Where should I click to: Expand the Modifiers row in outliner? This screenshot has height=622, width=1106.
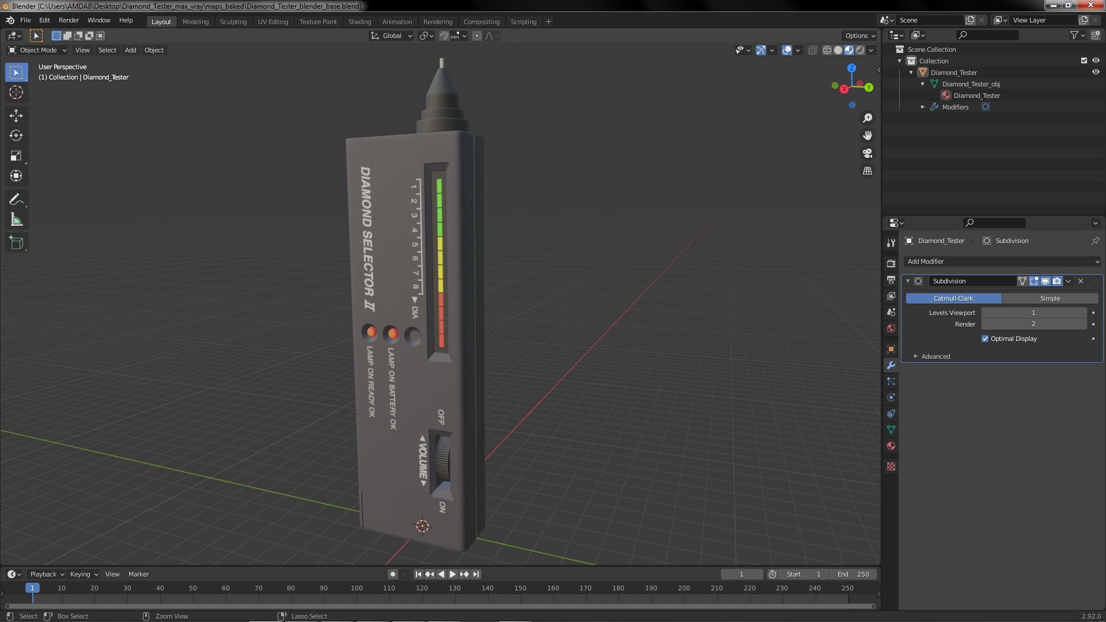(x=922, y=107)
